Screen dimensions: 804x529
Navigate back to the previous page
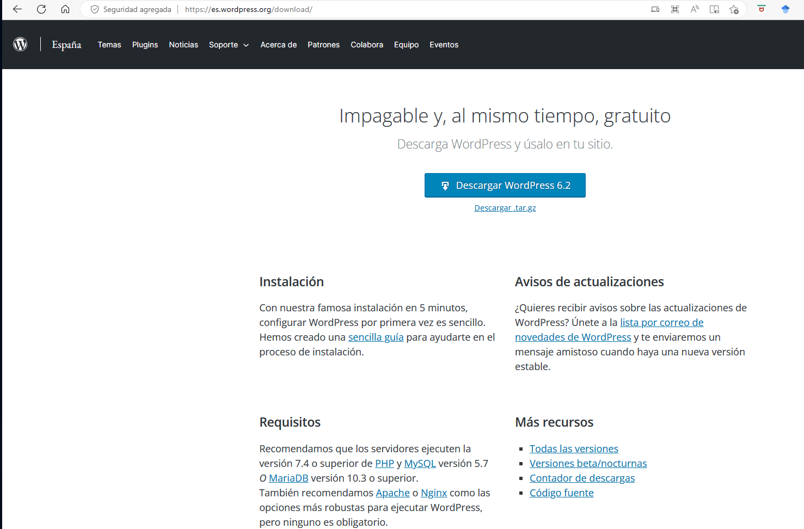pos(17,9)
